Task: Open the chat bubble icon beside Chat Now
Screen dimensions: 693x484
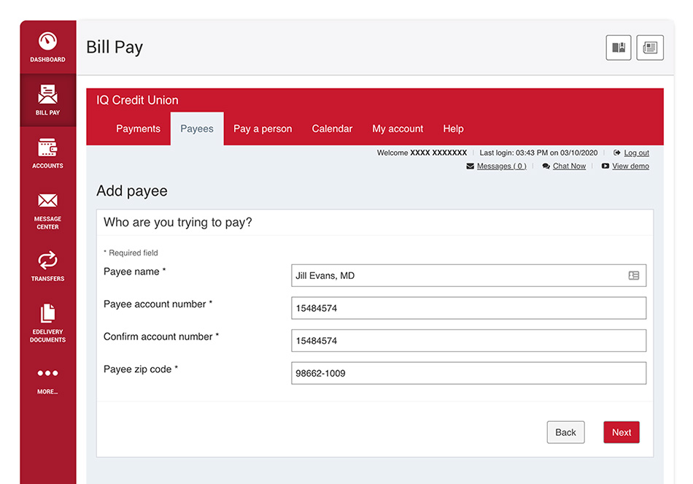Action: point(546,166)
